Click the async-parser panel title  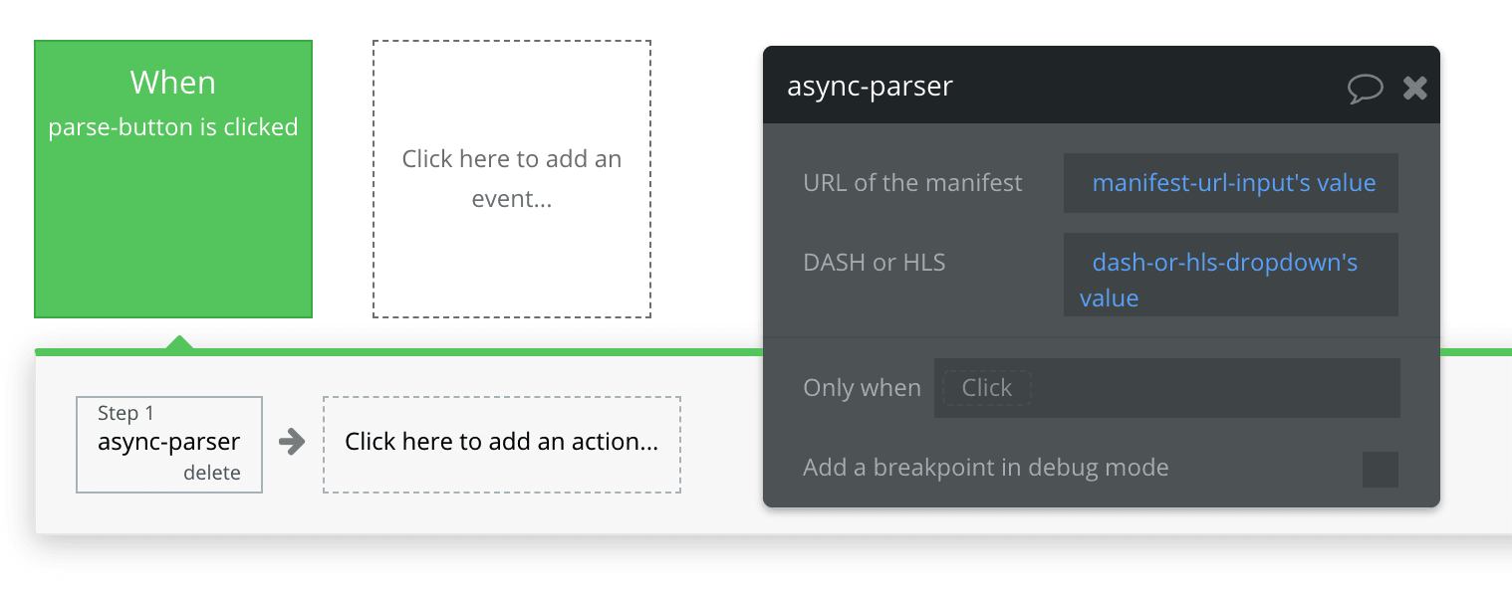pyautogui.click(x=870, y=87)
